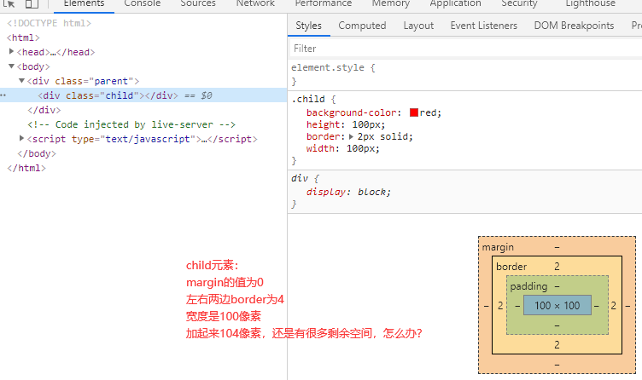
Task: Edit the bottom border value 2
Action: [x=557, y=345]
